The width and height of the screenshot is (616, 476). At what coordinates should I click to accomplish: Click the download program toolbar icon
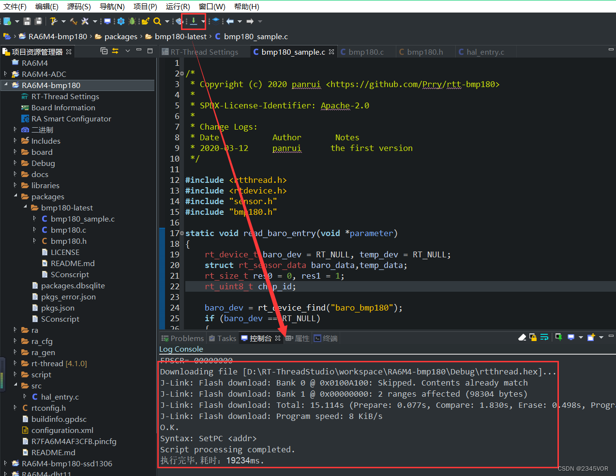tap(194, 21)
